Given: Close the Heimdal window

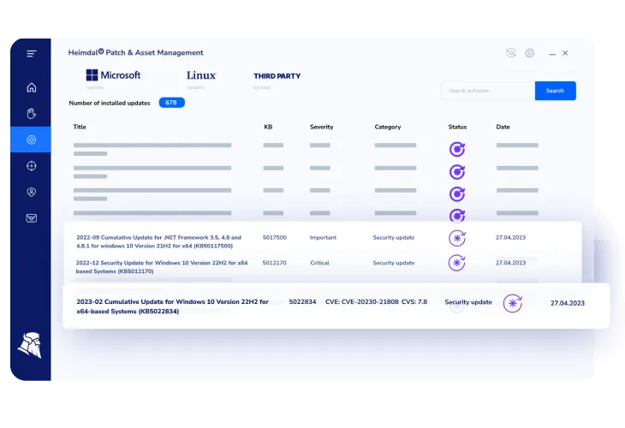Looking at the screenshot, I should (565, 53).
